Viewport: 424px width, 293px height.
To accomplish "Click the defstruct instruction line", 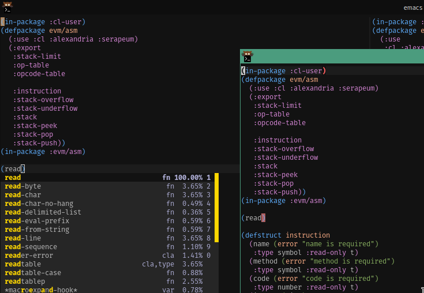I will tap(286, 235).
